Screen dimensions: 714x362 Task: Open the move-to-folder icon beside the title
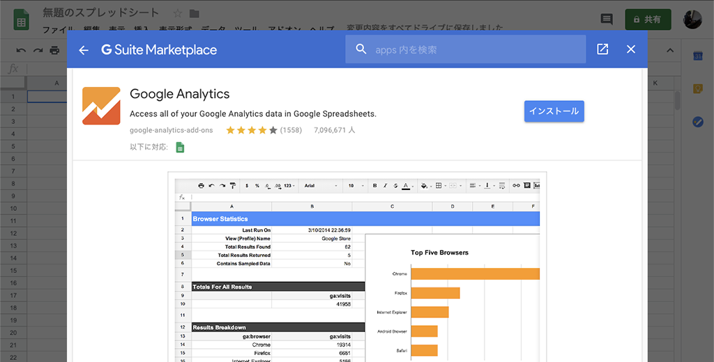pos(195,13)
